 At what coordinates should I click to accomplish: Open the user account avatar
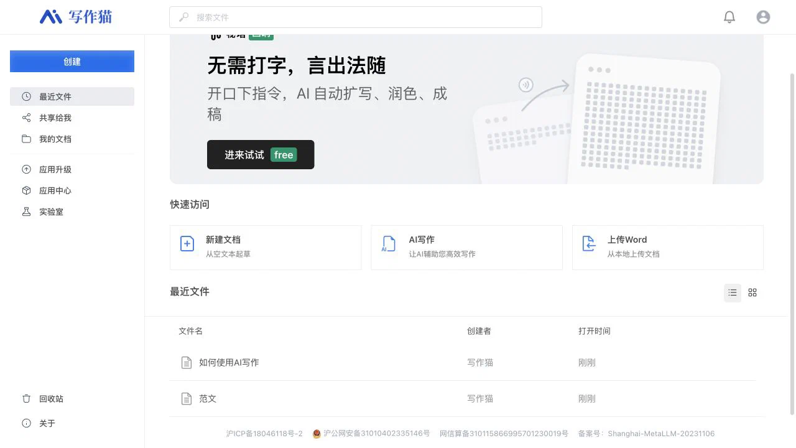pos(763,17)
